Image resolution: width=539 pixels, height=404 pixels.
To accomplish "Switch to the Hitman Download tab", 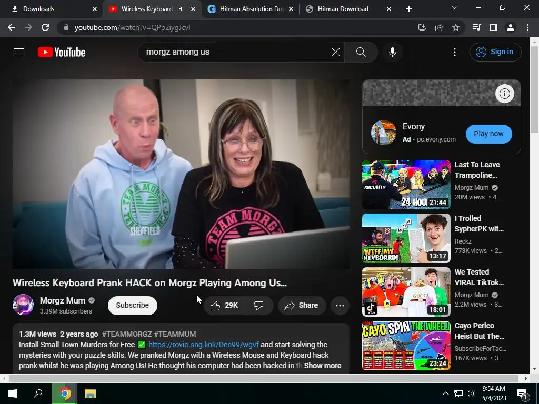I will [348, 9].
